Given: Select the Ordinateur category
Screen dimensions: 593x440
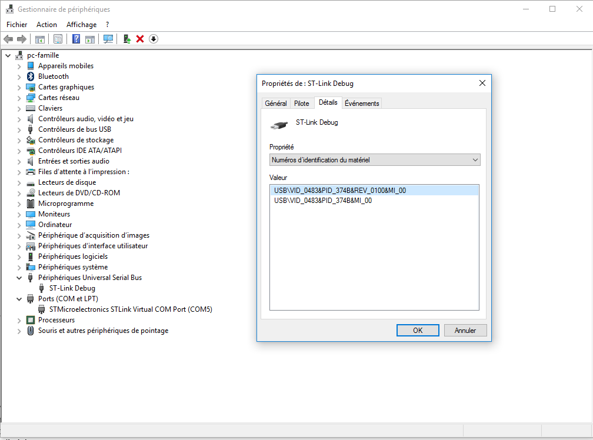Looking at the screenshot, I should point(55,225).
